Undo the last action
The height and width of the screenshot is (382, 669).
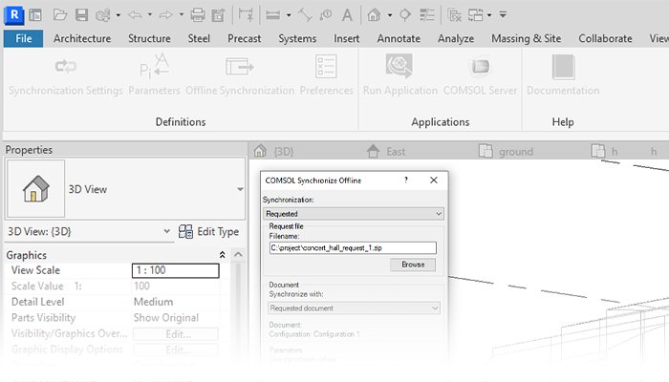click(136, 15)
